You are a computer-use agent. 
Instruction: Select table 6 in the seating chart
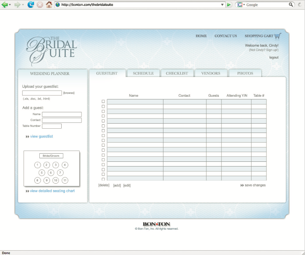tap(51, 172)
